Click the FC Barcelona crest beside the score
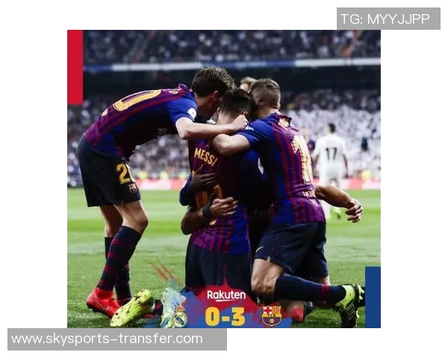This screenshot has height=358, width=448. coord(272,316)
